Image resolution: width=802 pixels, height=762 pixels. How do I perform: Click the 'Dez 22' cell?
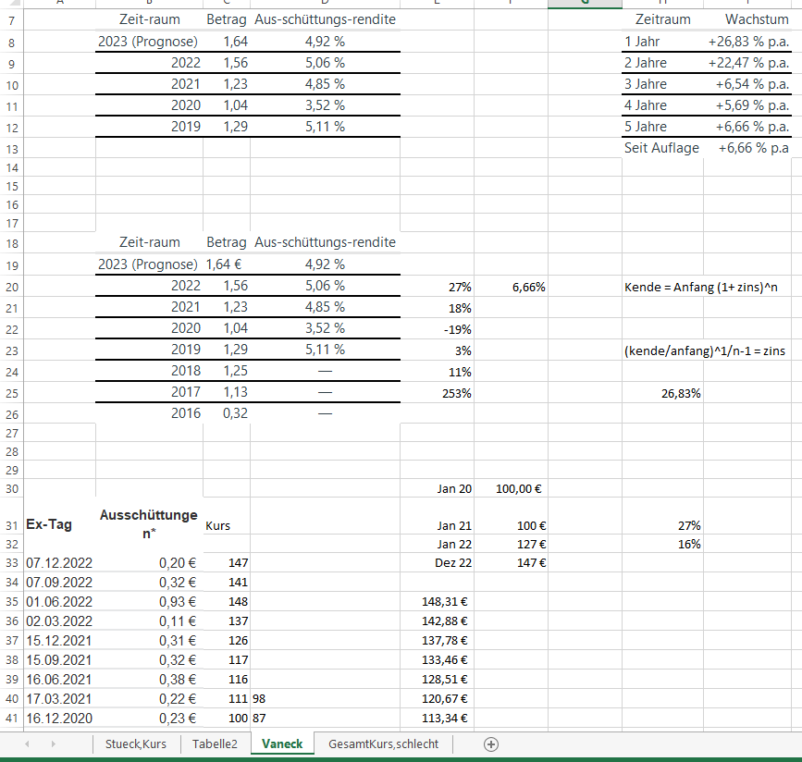437,562
